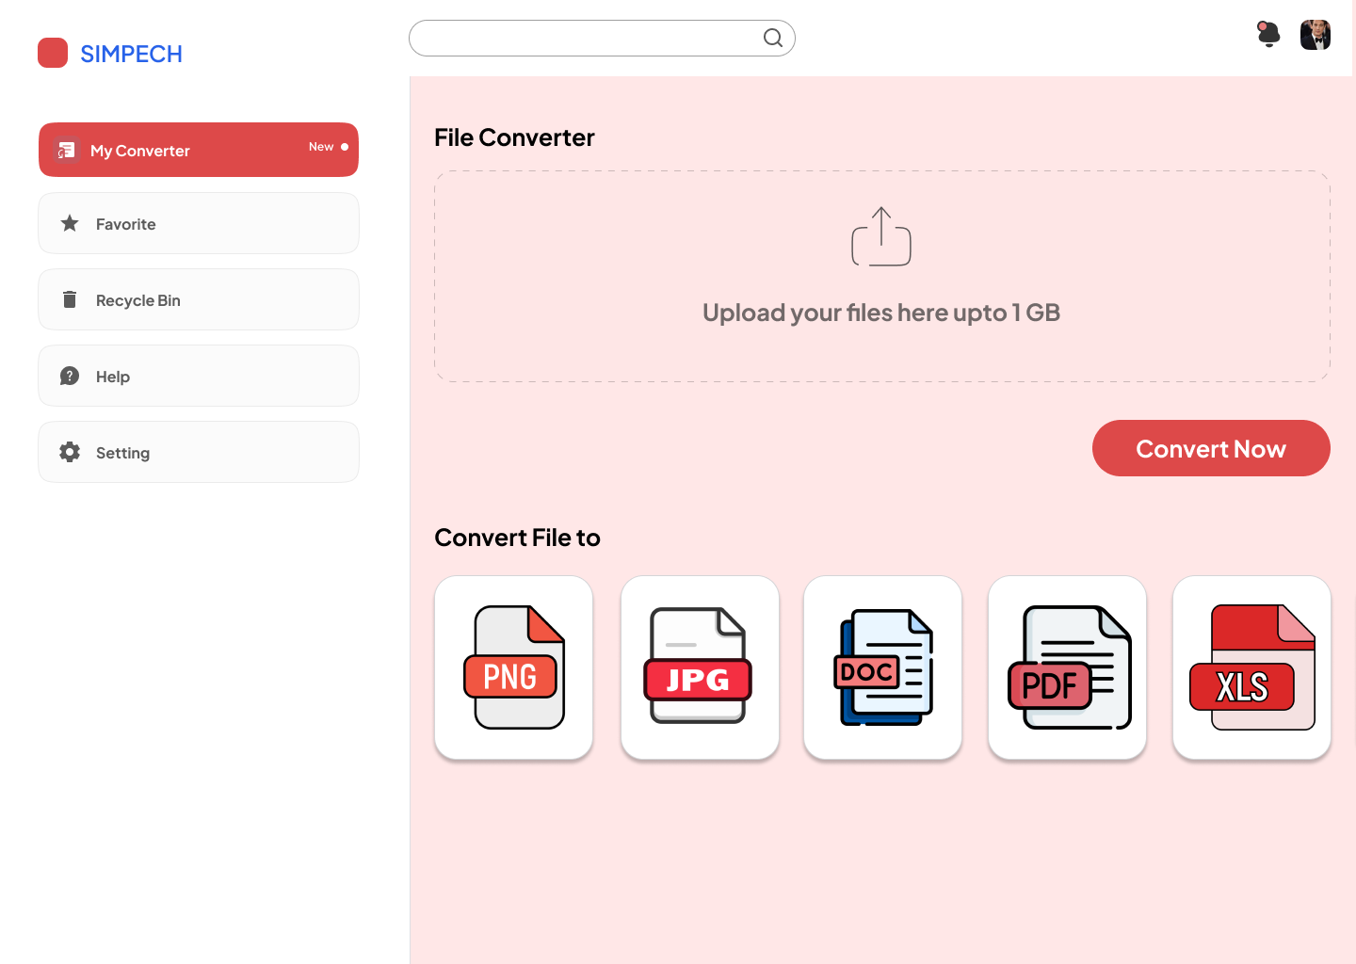This screenshot has width=1356, height=964.
Task: Click the red SIMPECH logo square
Action: pyautogui.click(x=53, y=53)
